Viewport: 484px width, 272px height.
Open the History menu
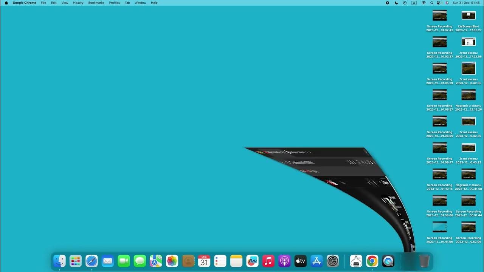click(x=78, y=3)
